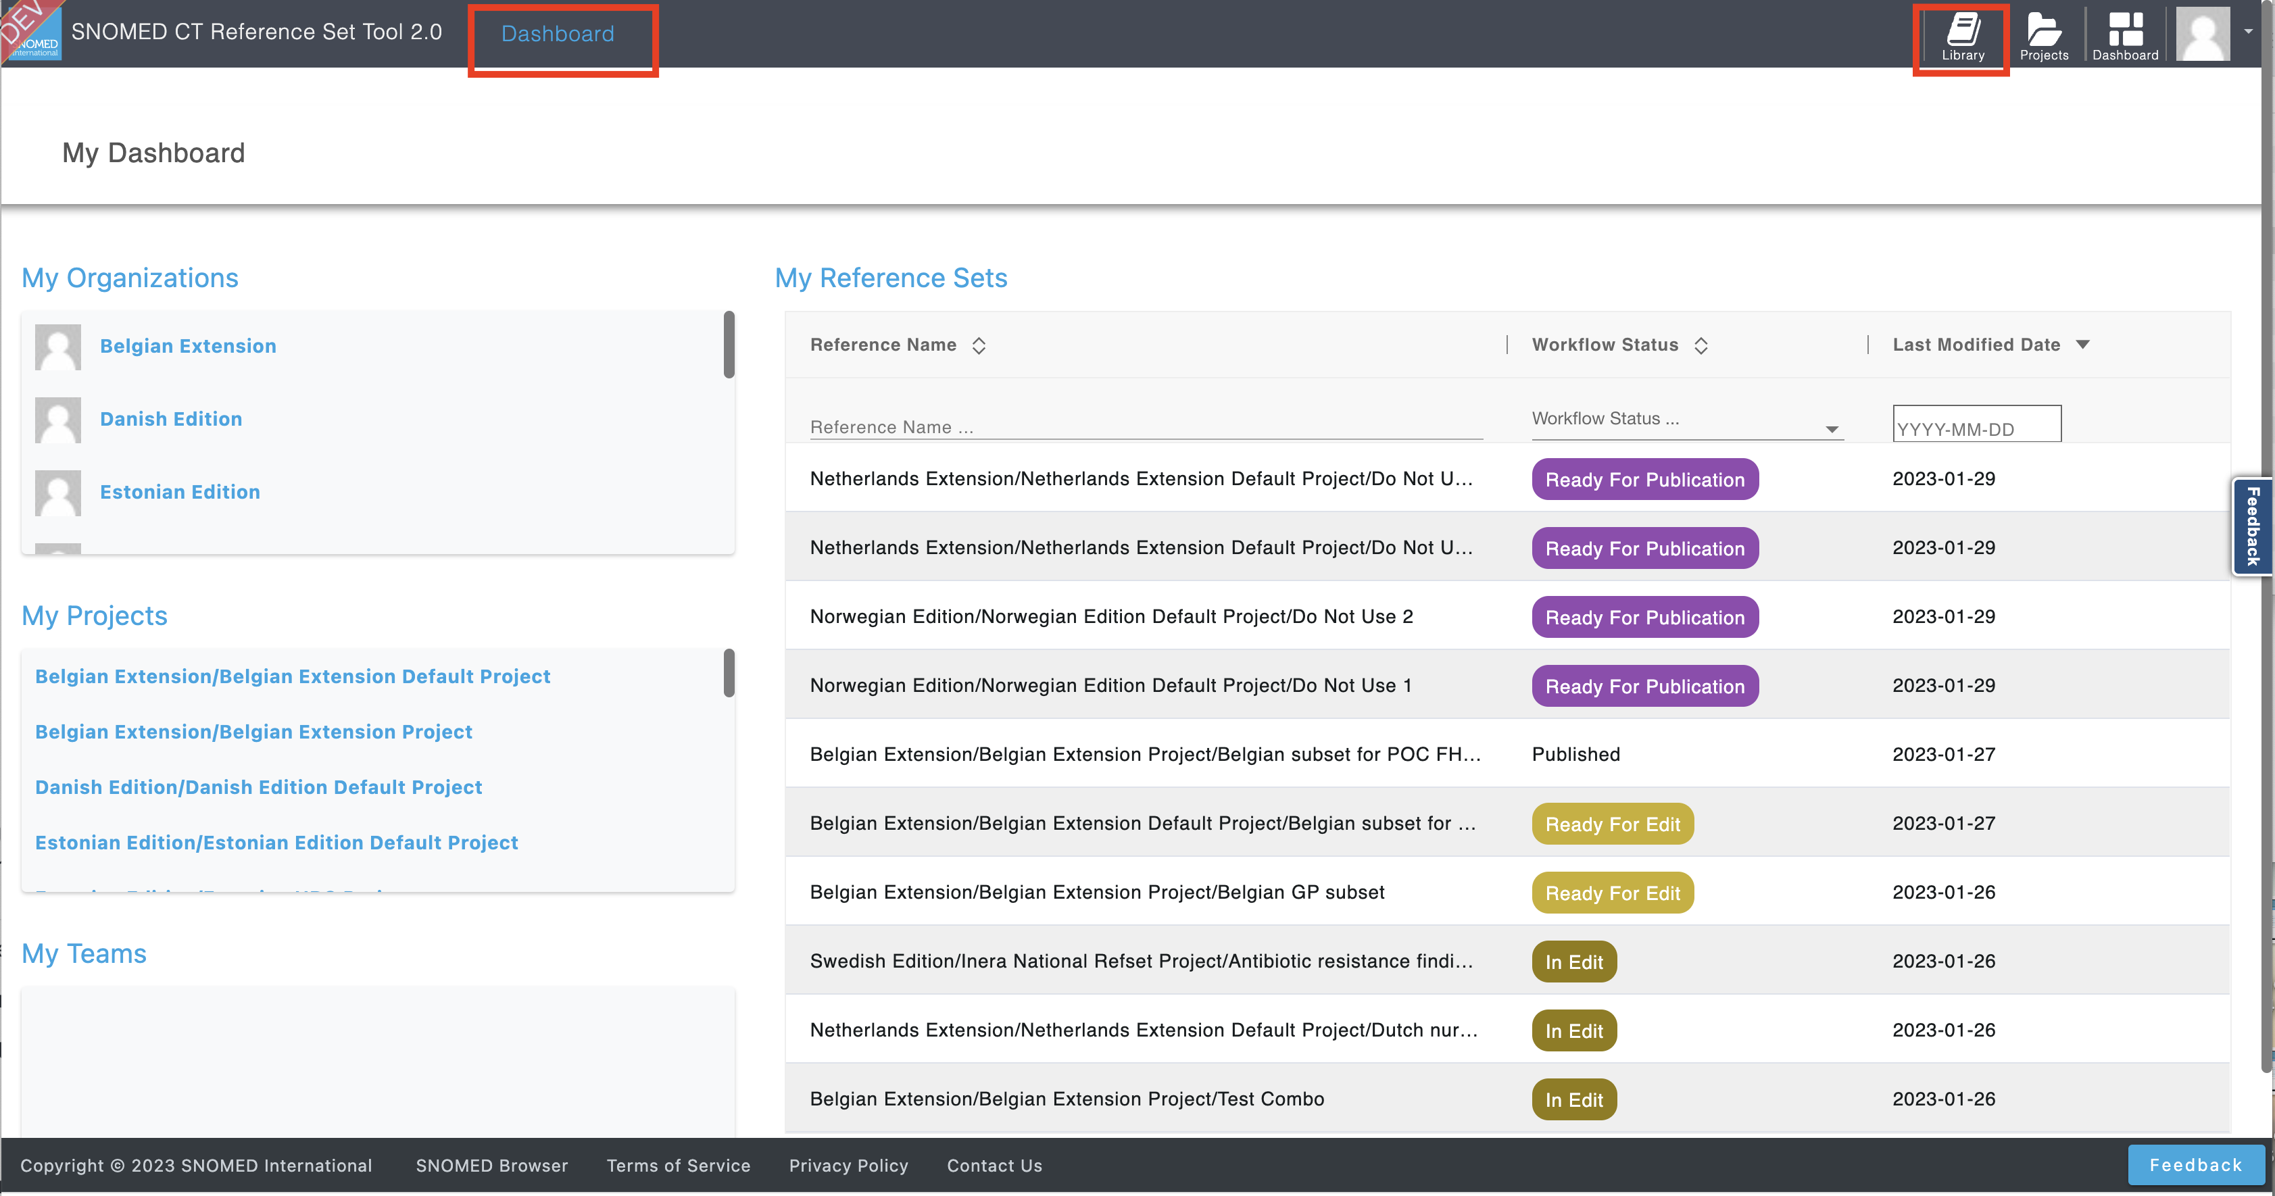Click the Last Modified Date column header

tap(1976, 344)
